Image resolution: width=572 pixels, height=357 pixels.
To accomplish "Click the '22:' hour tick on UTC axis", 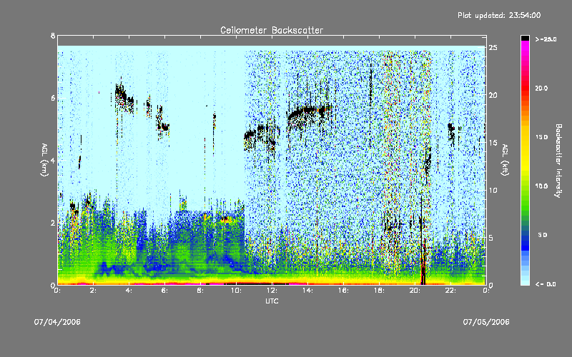I will (x=450, y=291).
